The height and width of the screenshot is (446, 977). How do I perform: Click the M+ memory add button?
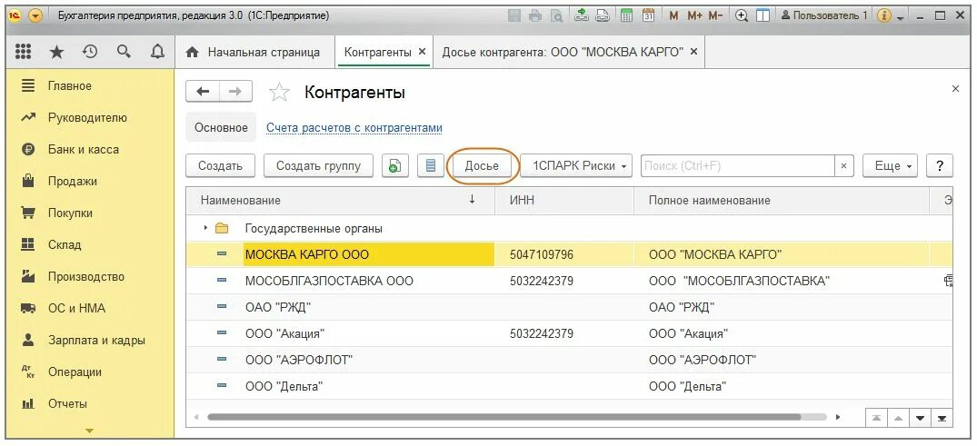(694, 16)
